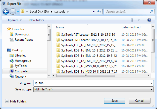The width and height of the screenshot is (157, 109).
Task: Sort by the Name column header
Action: (60, 27)
